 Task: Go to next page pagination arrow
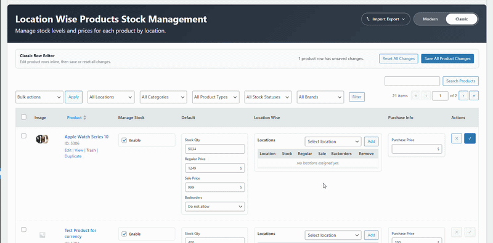click(463, 96)
